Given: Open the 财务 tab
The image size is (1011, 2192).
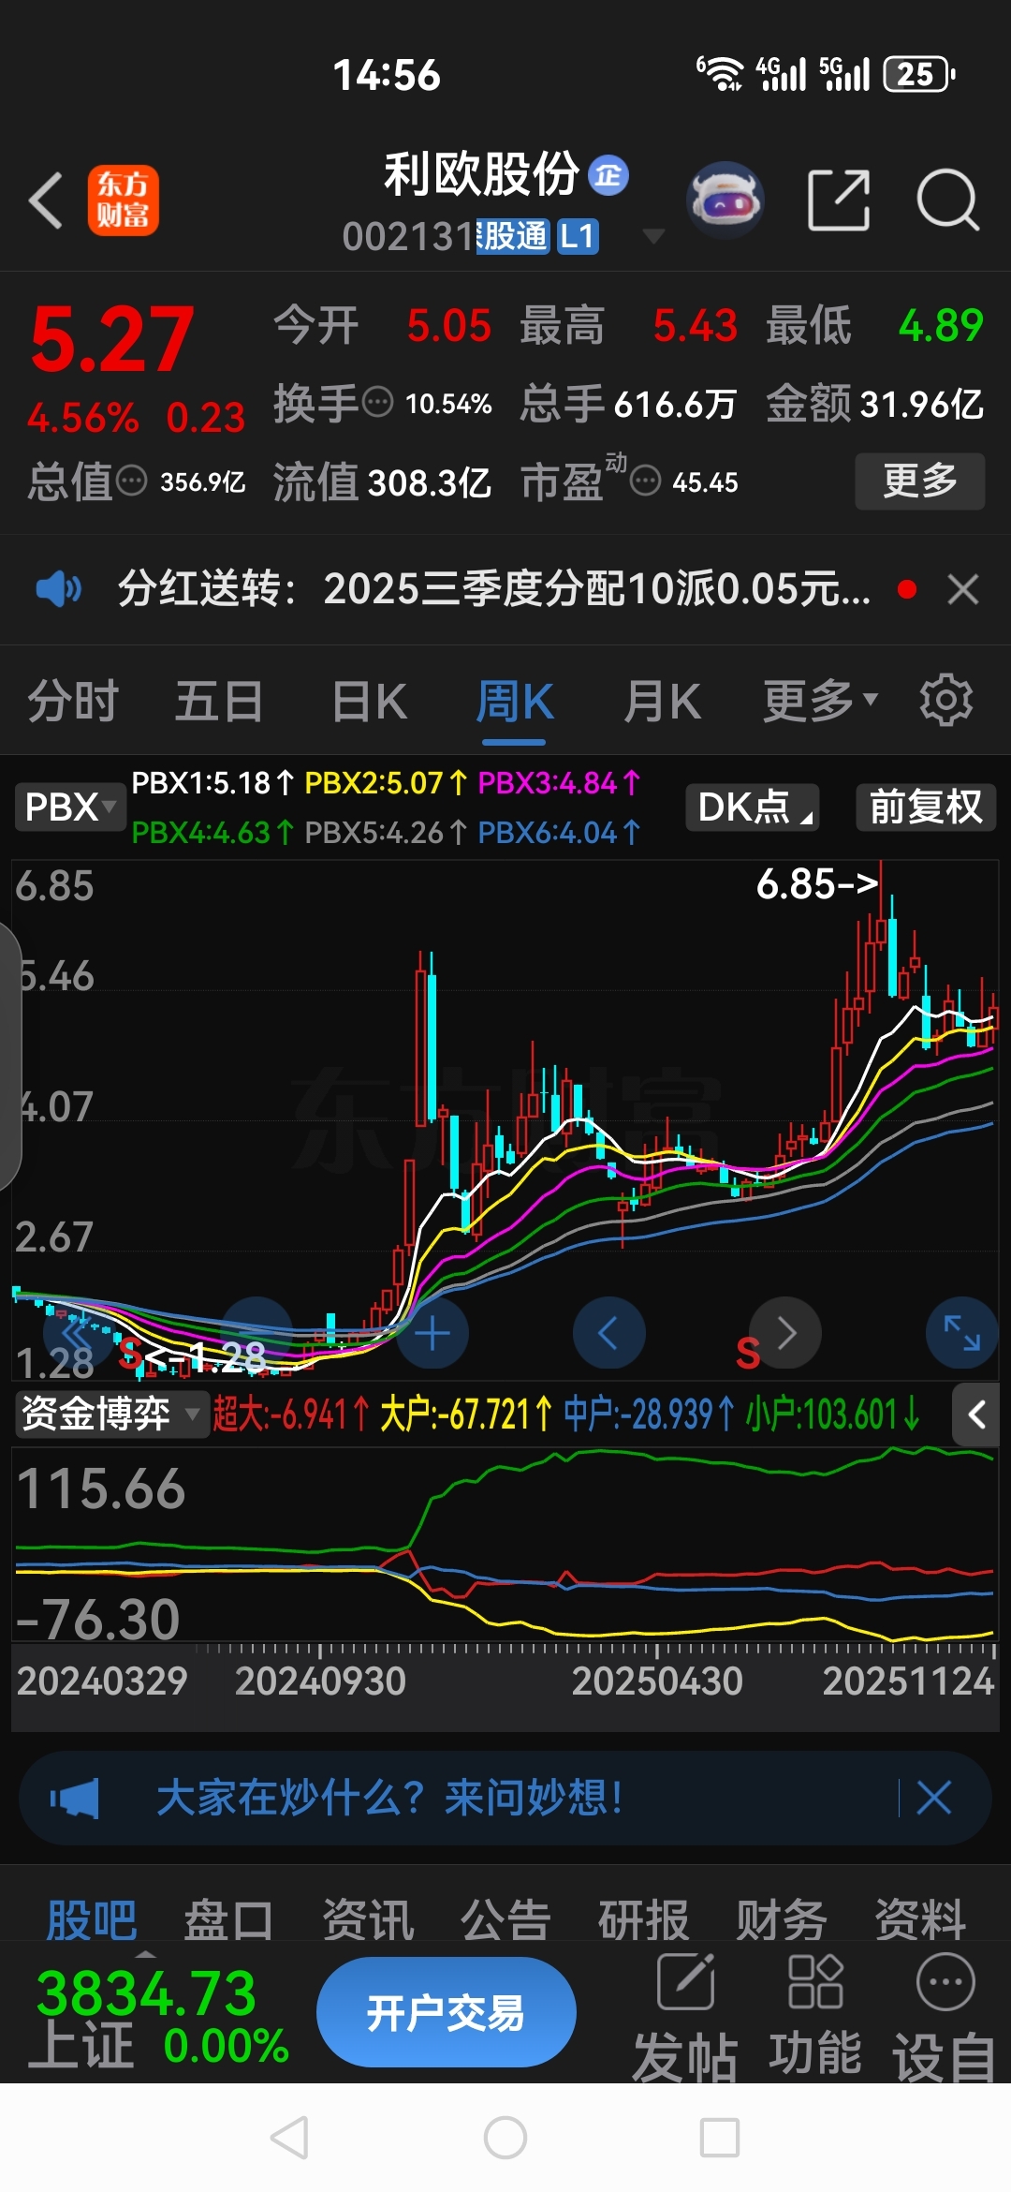Looking at the screenshot, I should coord(782,1920).
